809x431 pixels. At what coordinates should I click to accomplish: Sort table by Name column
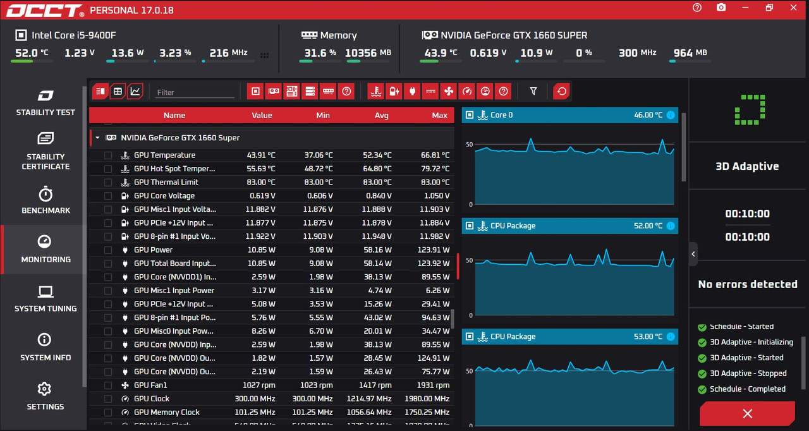tap(174, 115)
